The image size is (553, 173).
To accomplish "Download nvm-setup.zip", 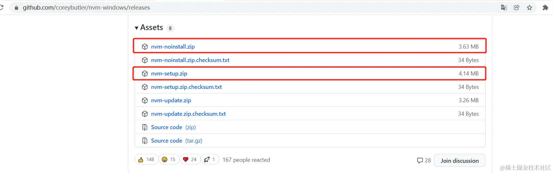I will pos(169,74).
